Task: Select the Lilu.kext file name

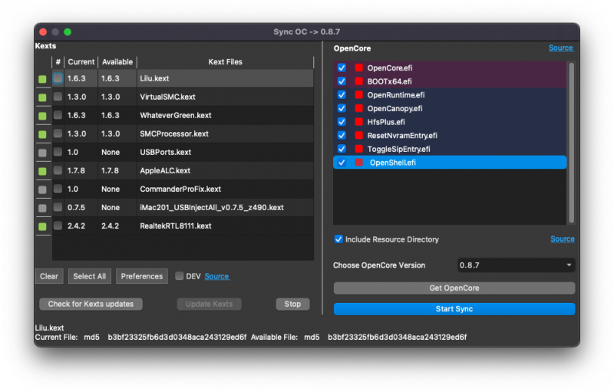Action: pos(154,78)
